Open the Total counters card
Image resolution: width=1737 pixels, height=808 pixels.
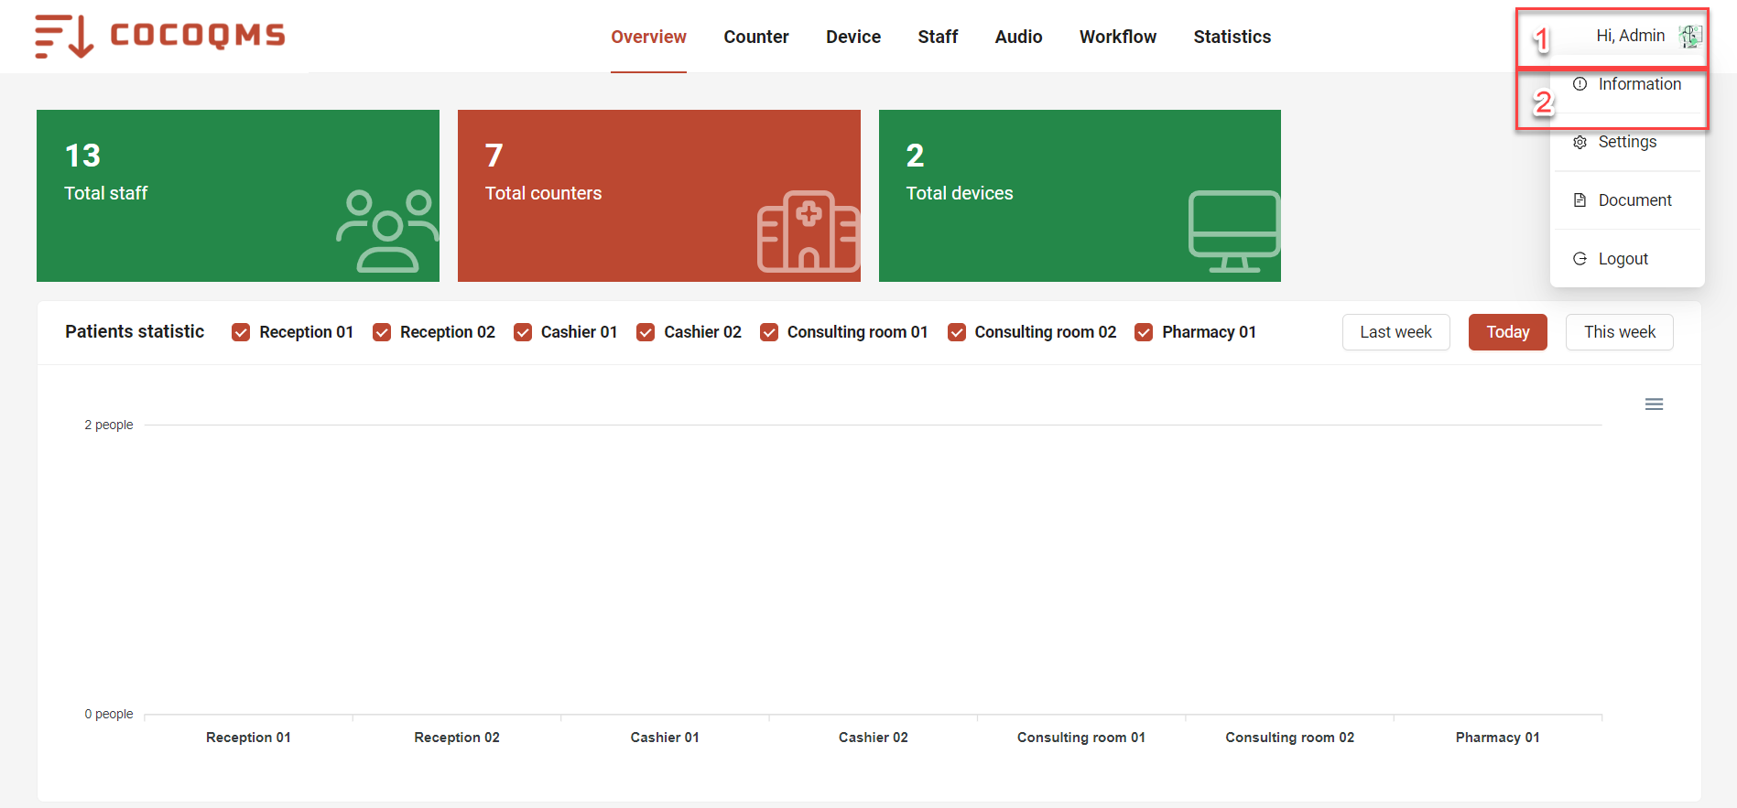coord(659,196)
